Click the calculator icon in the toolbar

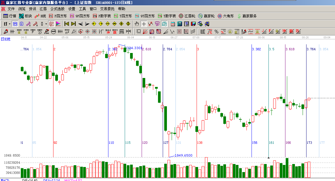(180, 24)
